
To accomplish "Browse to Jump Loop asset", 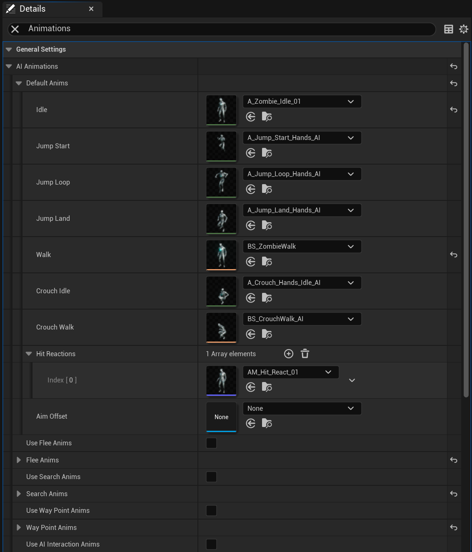I will pyautogui.click(x=267, y=189).
